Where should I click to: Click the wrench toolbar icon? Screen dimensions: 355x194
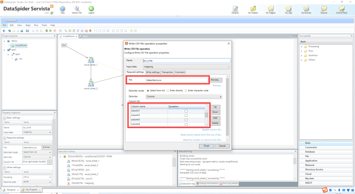(x=66, y=31)
